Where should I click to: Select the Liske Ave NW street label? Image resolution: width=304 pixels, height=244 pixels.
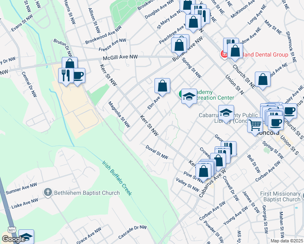25,204
